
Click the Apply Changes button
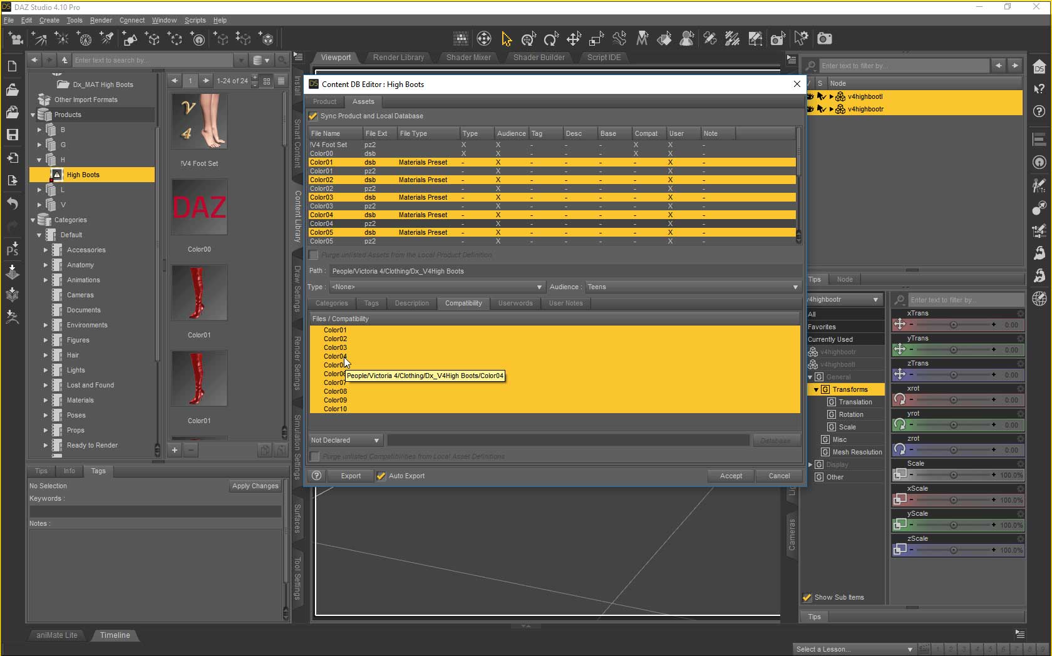255,486
